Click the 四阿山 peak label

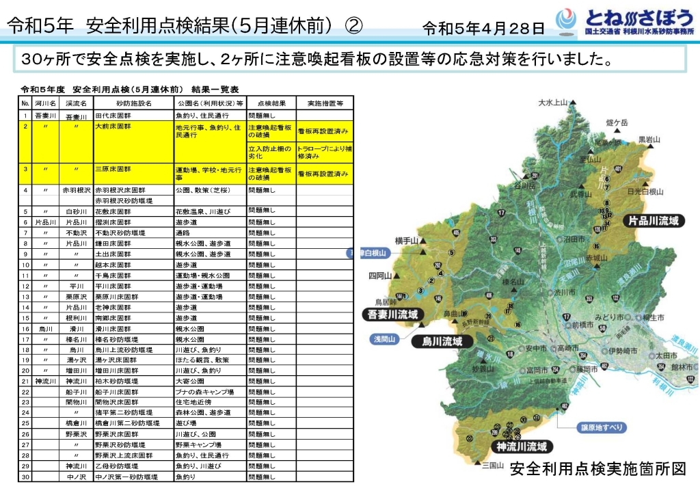380,276
